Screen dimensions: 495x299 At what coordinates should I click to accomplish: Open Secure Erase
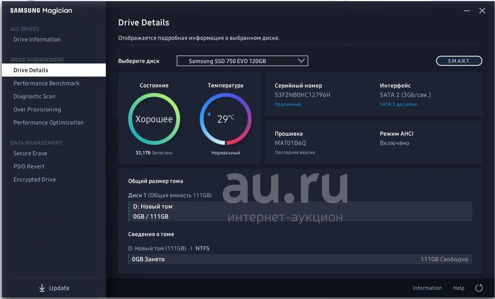pos(30,153)
